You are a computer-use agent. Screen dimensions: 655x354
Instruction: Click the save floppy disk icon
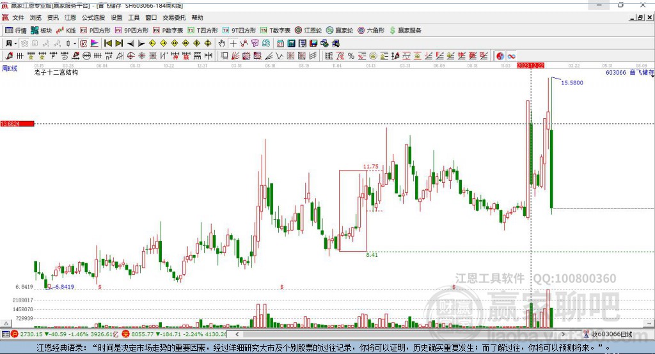[x=313, y=43]
